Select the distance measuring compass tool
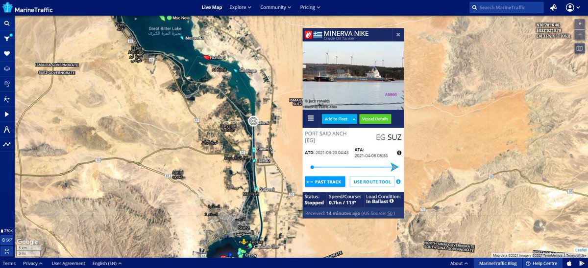The image size is (588, 268). pyautogui.click(x=7, y=129)
